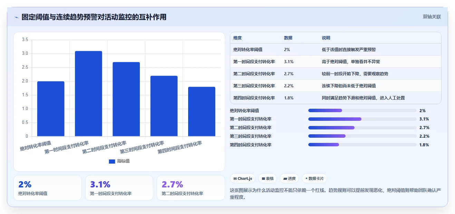Select the 表格 tag

point(268,178)
